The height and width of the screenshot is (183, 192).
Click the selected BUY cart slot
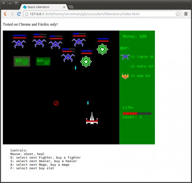pos(22,61)
